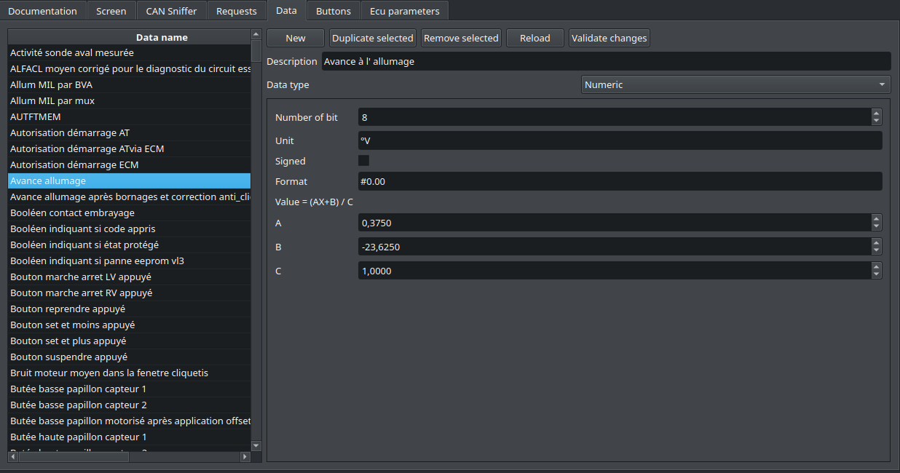Screen dimensions: 900x473
Task: Increase the C divisor value
Action: click(x=875, y=267)
